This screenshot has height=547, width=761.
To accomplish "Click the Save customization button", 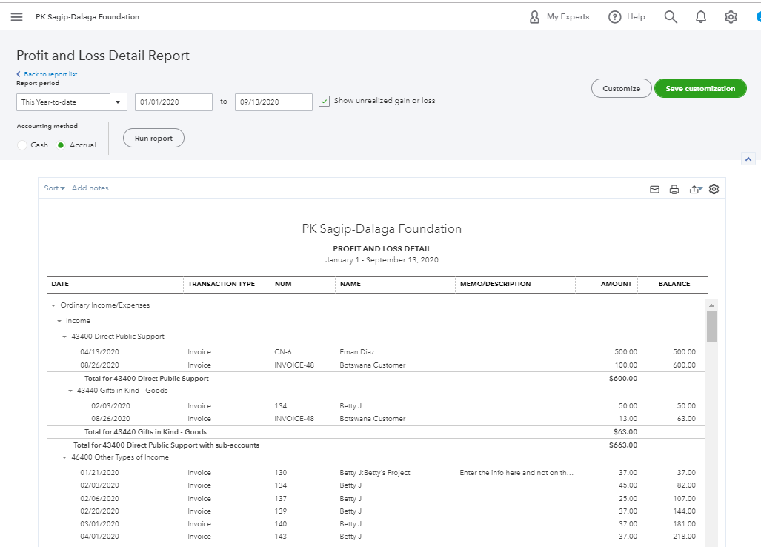I will (700, 87).
